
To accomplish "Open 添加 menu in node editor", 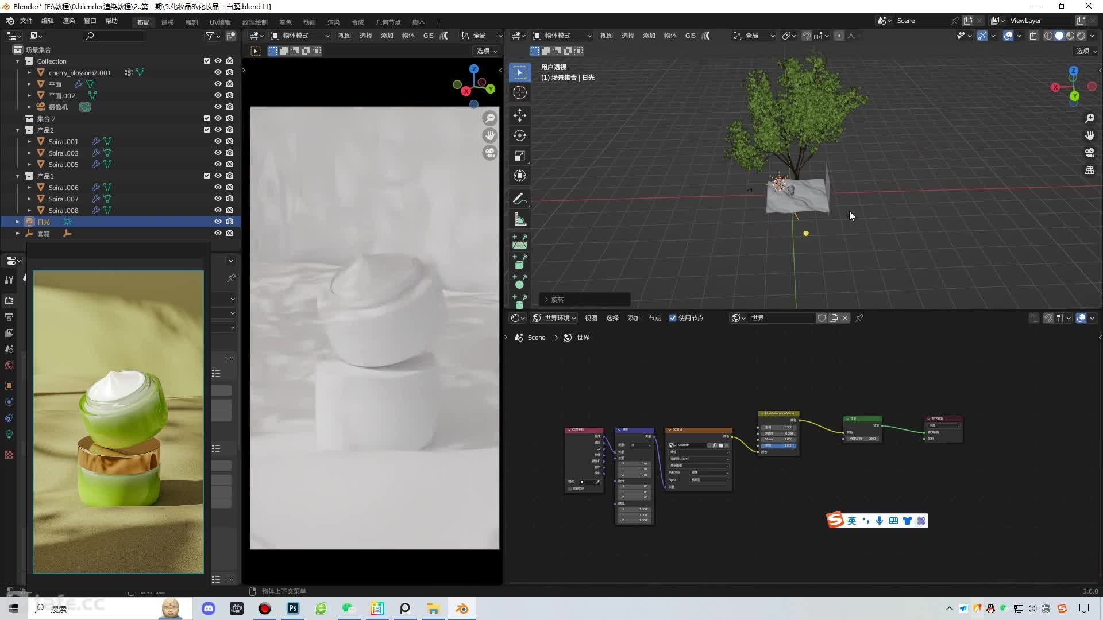I will 634,318.
